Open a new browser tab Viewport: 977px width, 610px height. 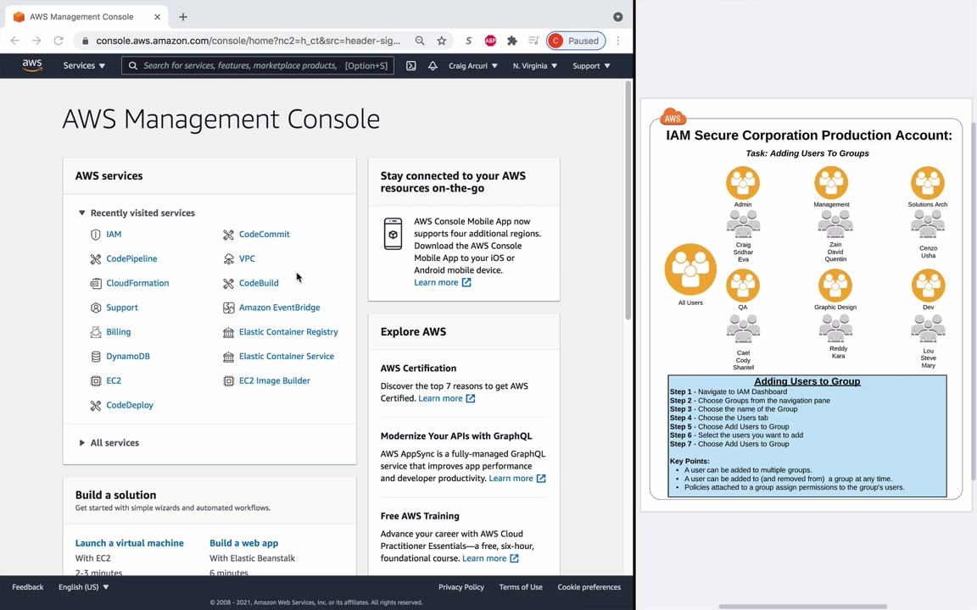[x=182, y=17]
